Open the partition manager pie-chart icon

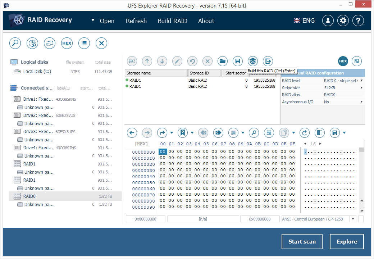[x=32, y=43]
